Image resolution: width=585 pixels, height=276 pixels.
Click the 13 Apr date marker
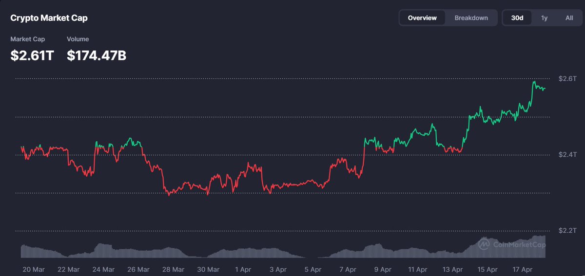452,269
